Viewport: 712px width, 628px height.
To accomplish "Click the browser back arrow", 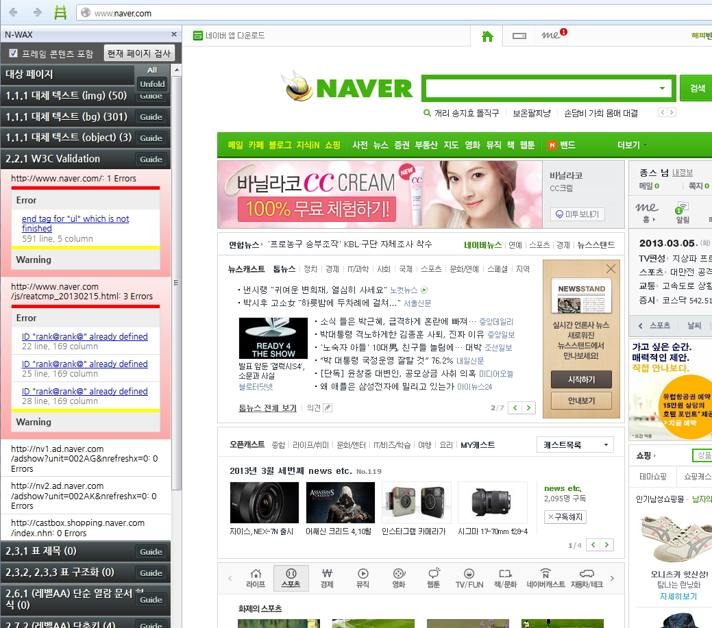I will (x=13, y=13).
